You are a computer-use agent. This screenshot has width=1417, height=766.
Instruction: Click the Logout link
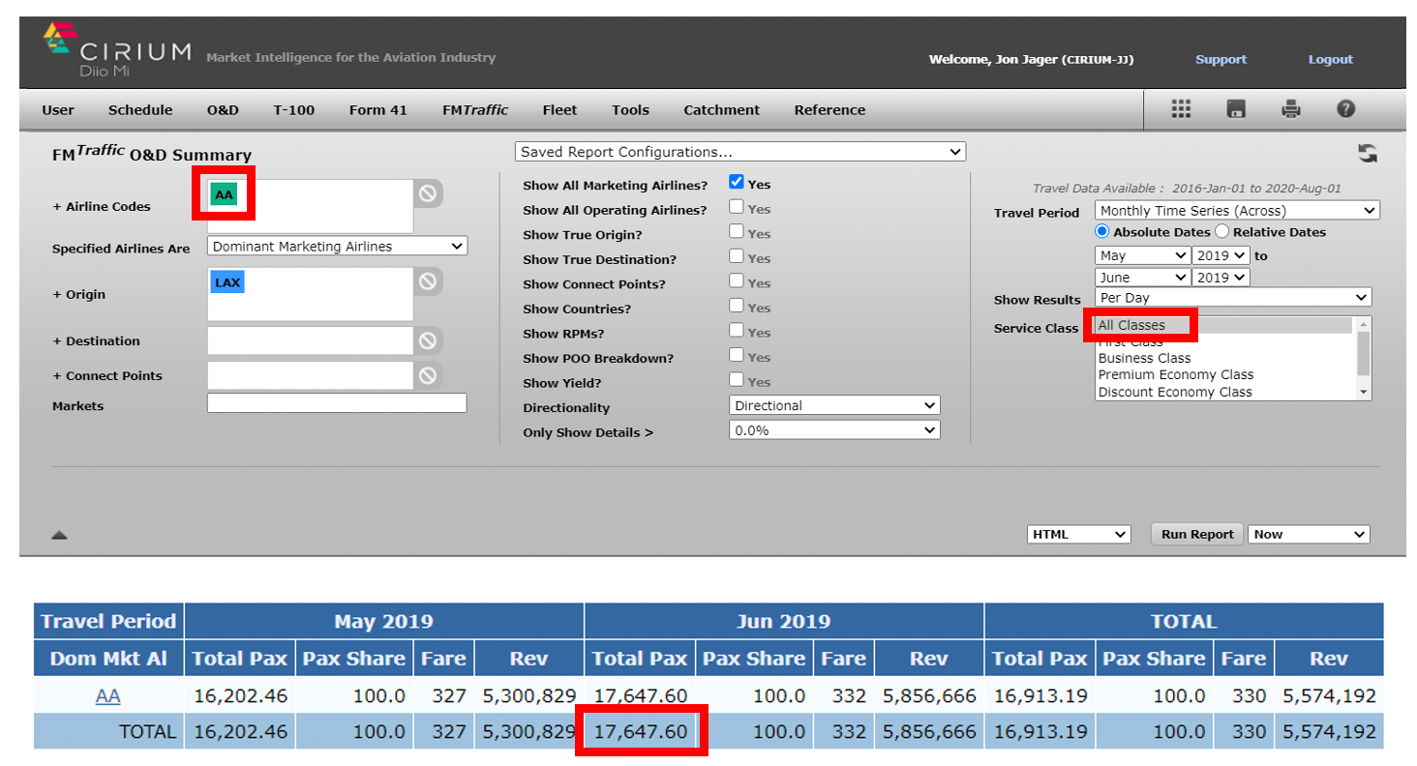1331,59
